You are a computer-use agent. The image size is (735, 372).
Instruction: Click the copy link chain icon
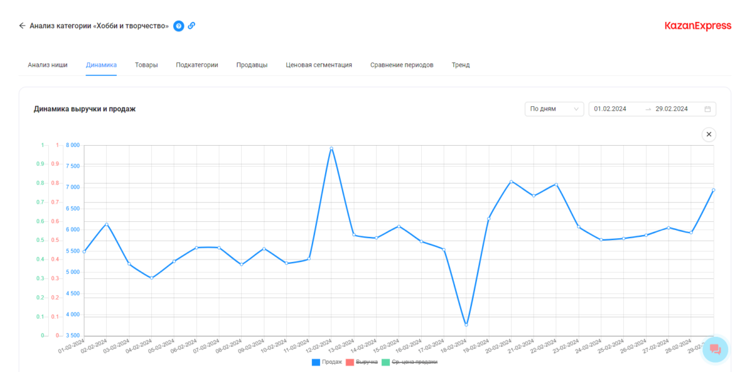tap(192, 26)
